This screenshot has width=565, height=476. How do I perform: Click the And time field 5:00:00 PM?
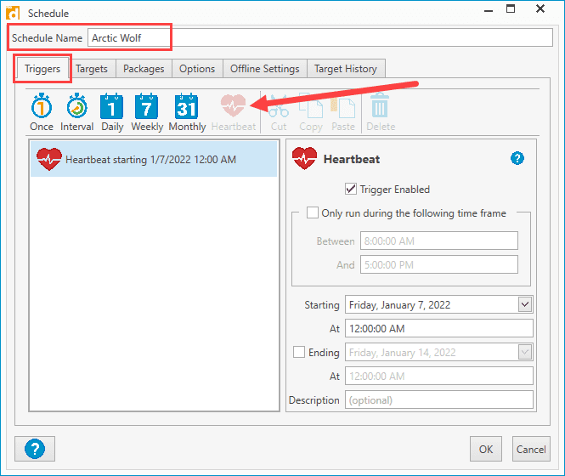[x=439, y=264]
